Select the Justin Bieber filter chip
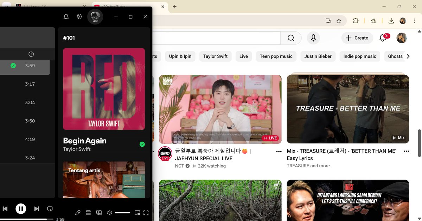This screenshot has width=422, height=221. pyautogui.click(x=318, y=56)
